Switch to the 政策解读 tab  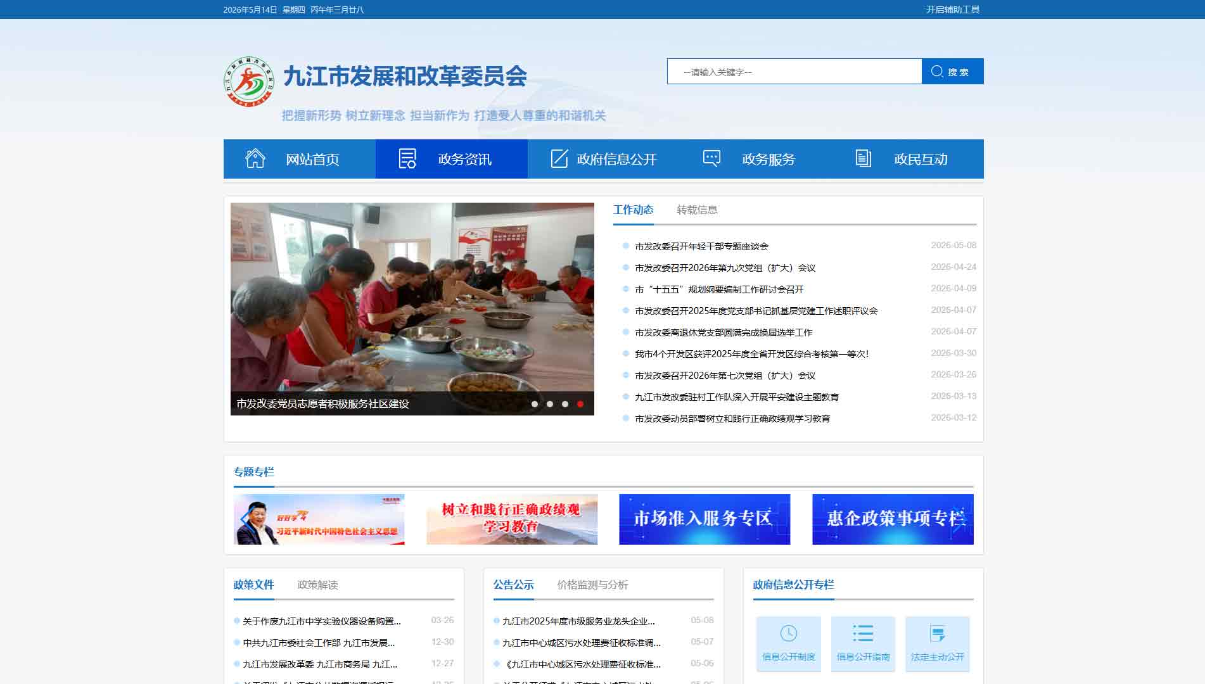pos(317,585)
